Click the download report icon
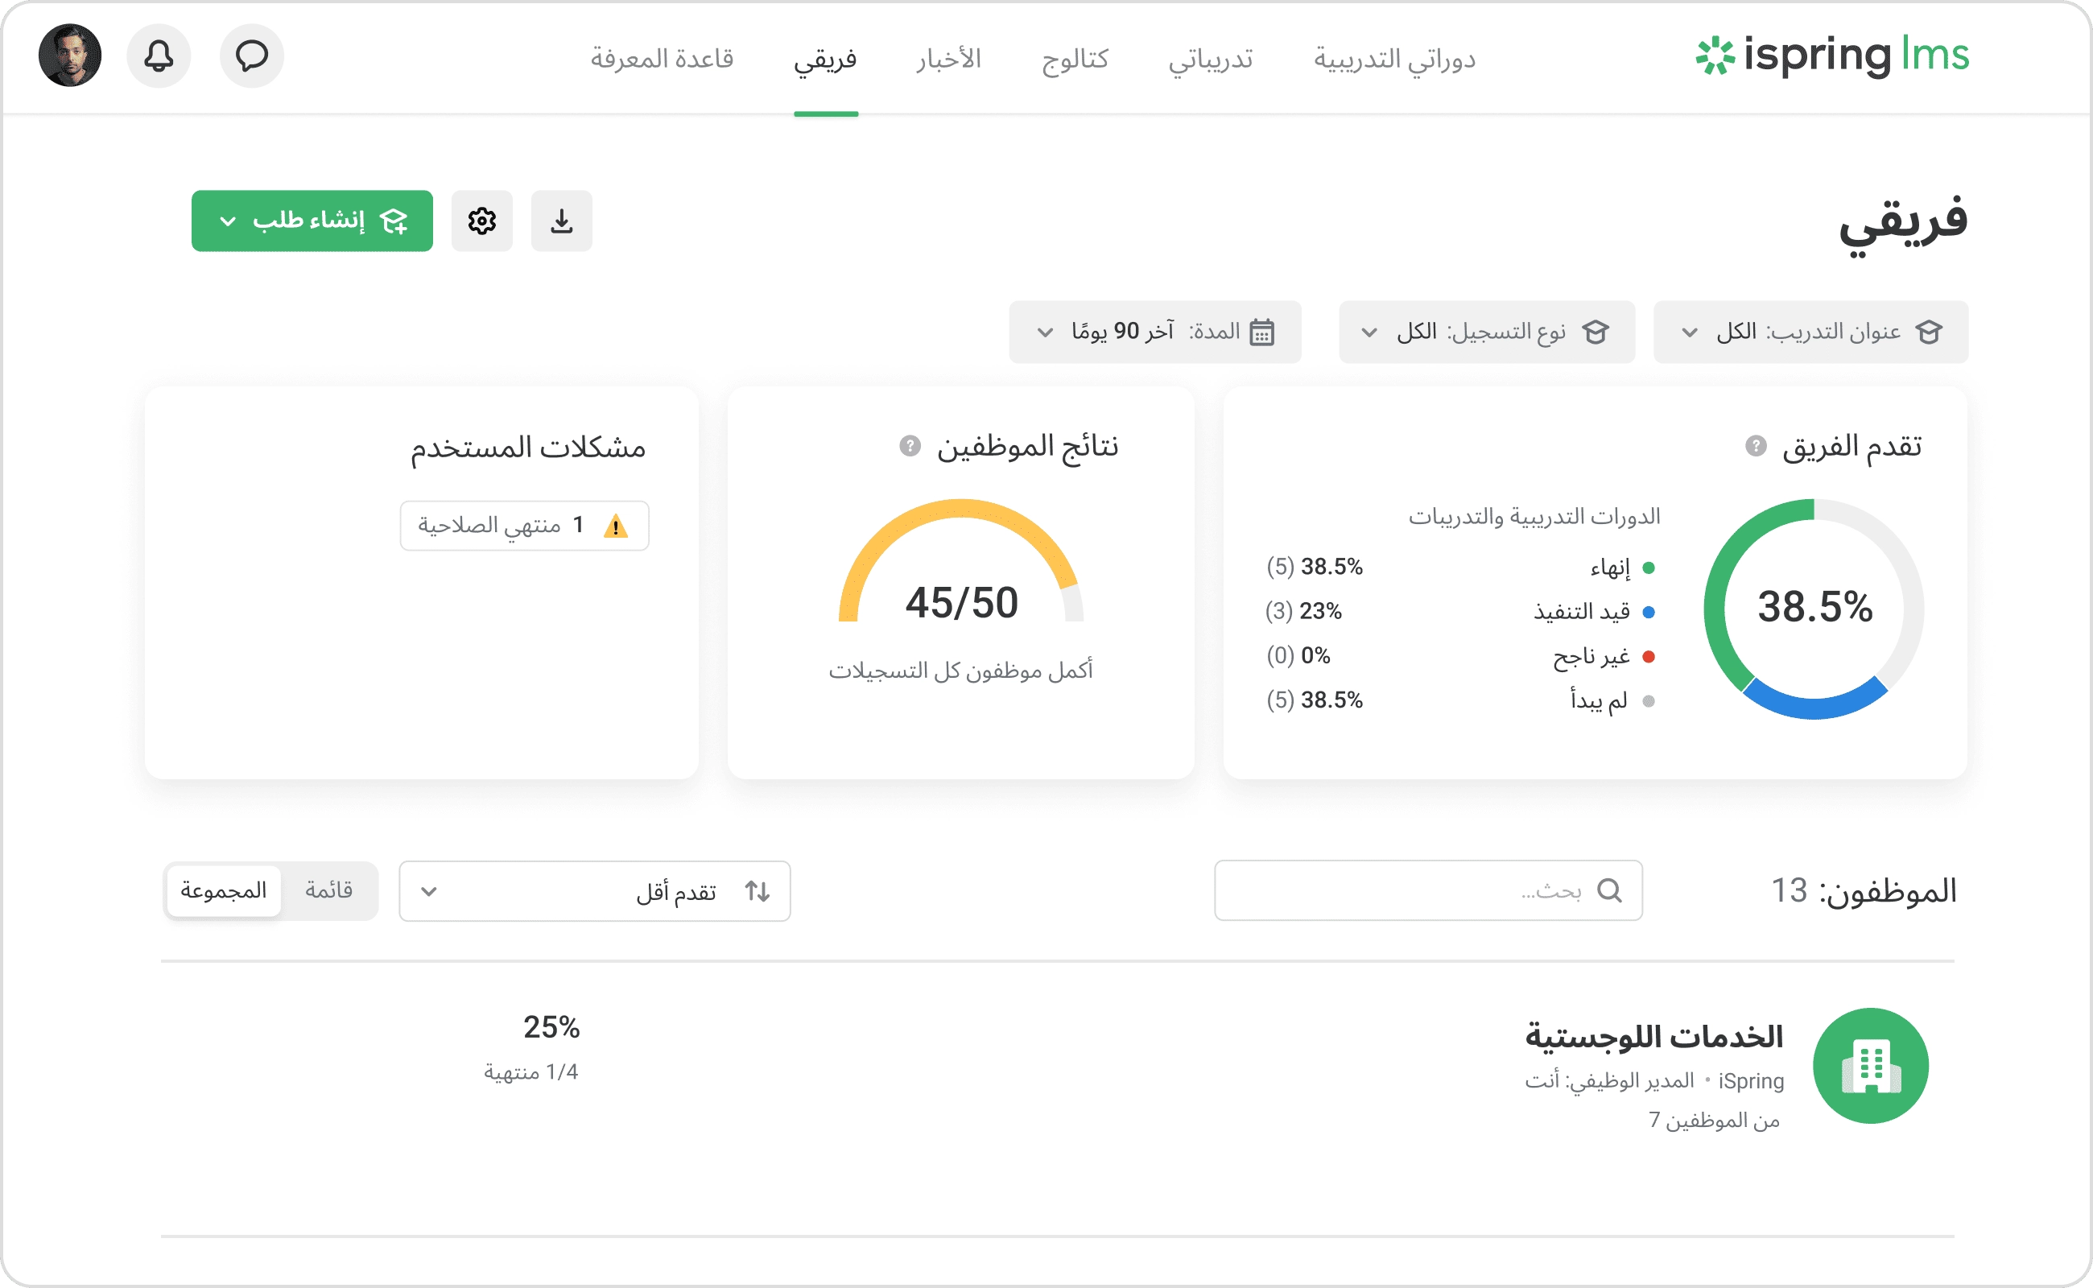 (x=561, y=221)
